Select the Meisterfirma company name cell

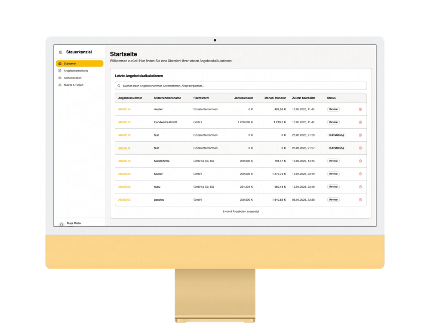[x=162, y=161]
